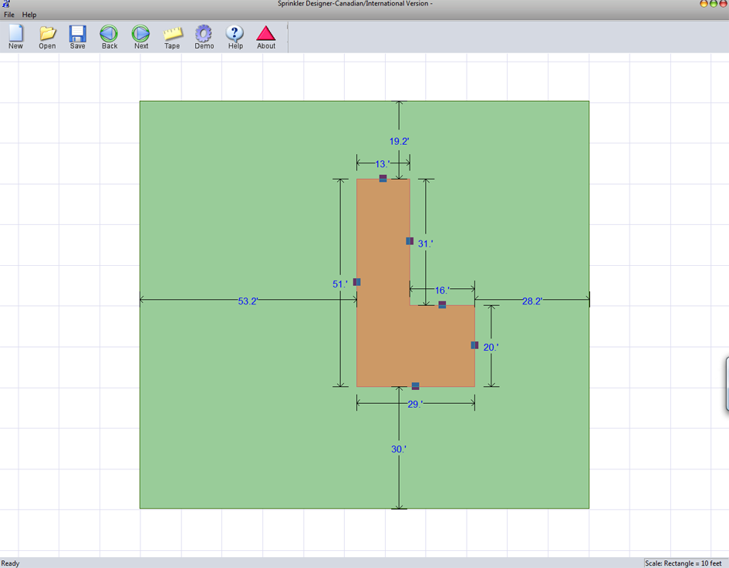The width and height of the screenshot is (729, 568).
Task: Click the 28.2' right distance label
Action: tap(532, 301)
